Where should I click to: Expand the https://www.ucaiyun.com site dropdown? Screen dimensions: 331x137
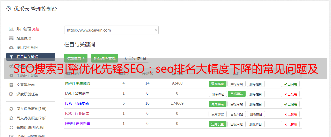pos(111,30)
